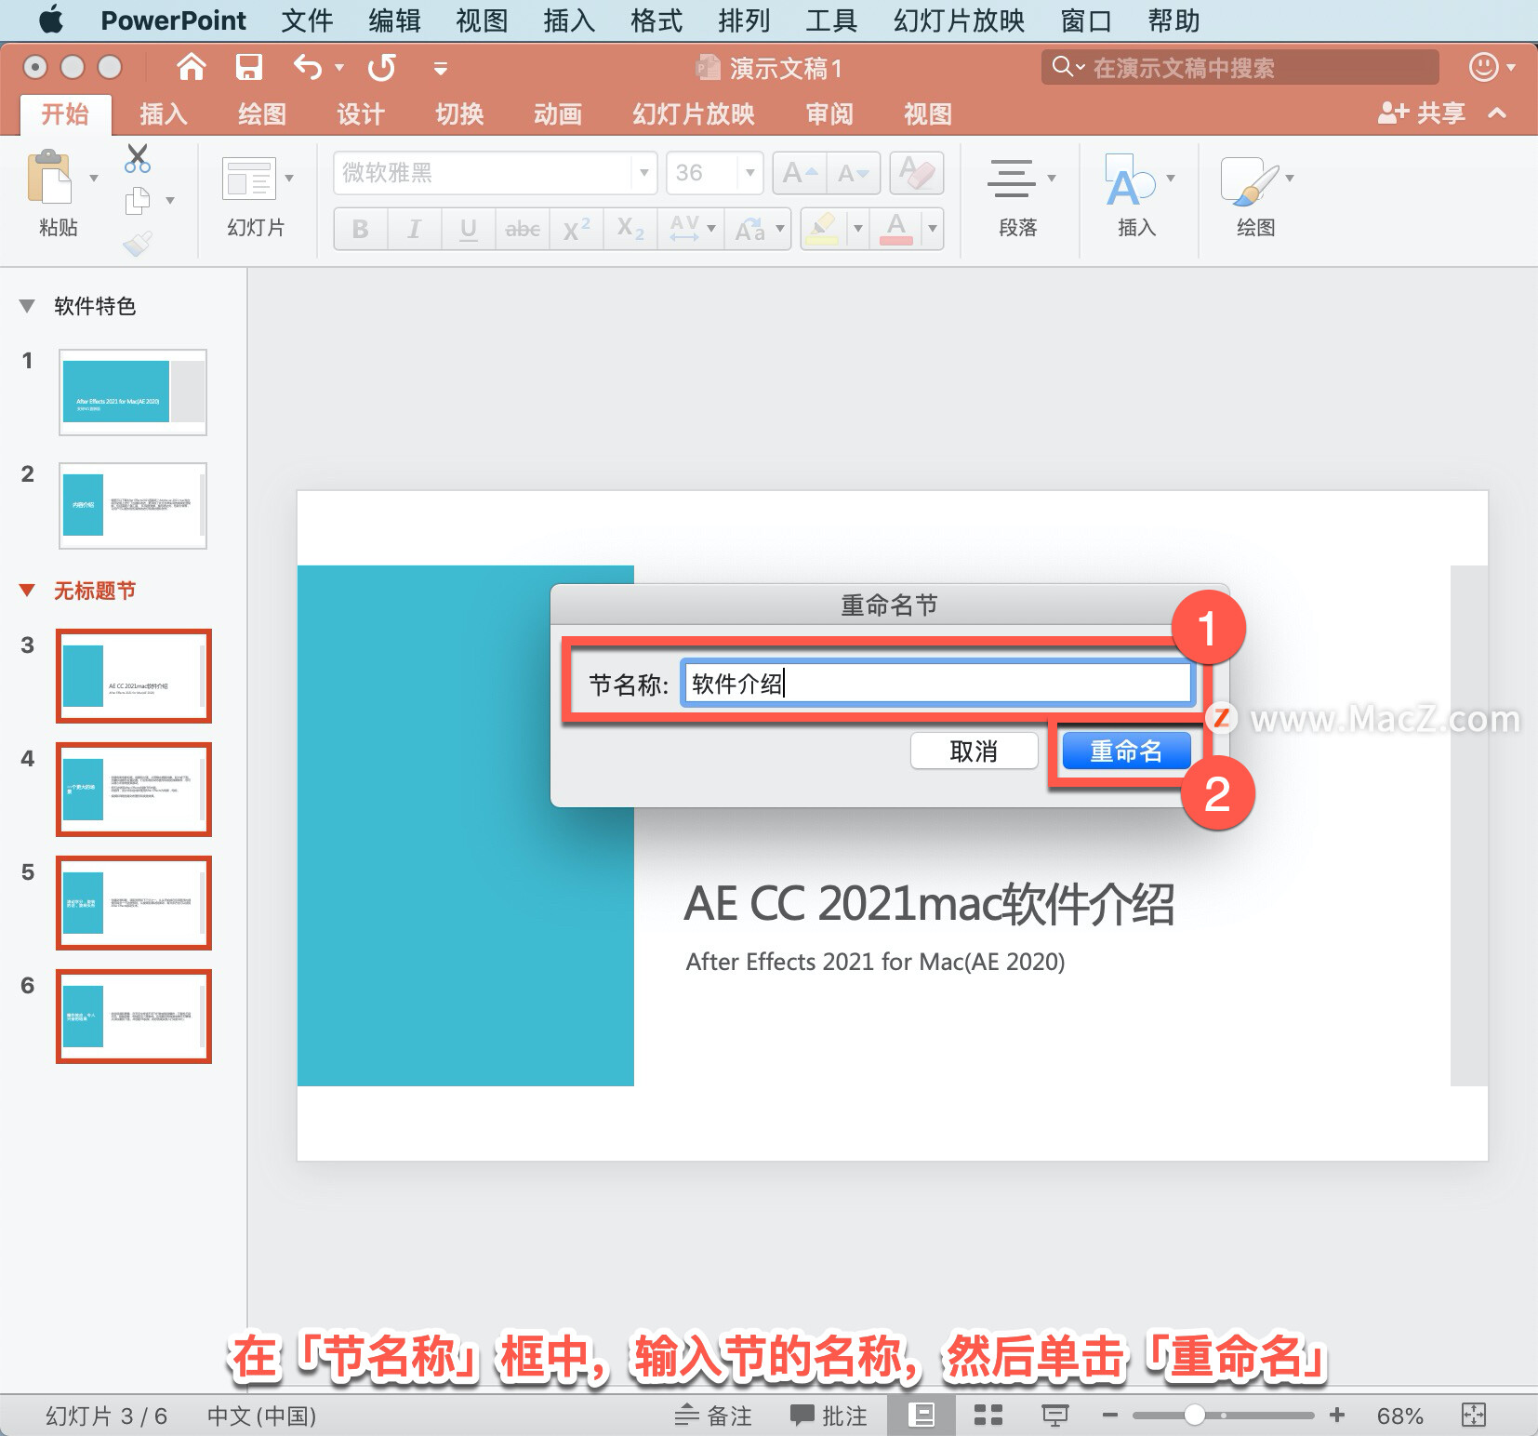Switch to the 审阅 ribbon tab

(829, 114)
